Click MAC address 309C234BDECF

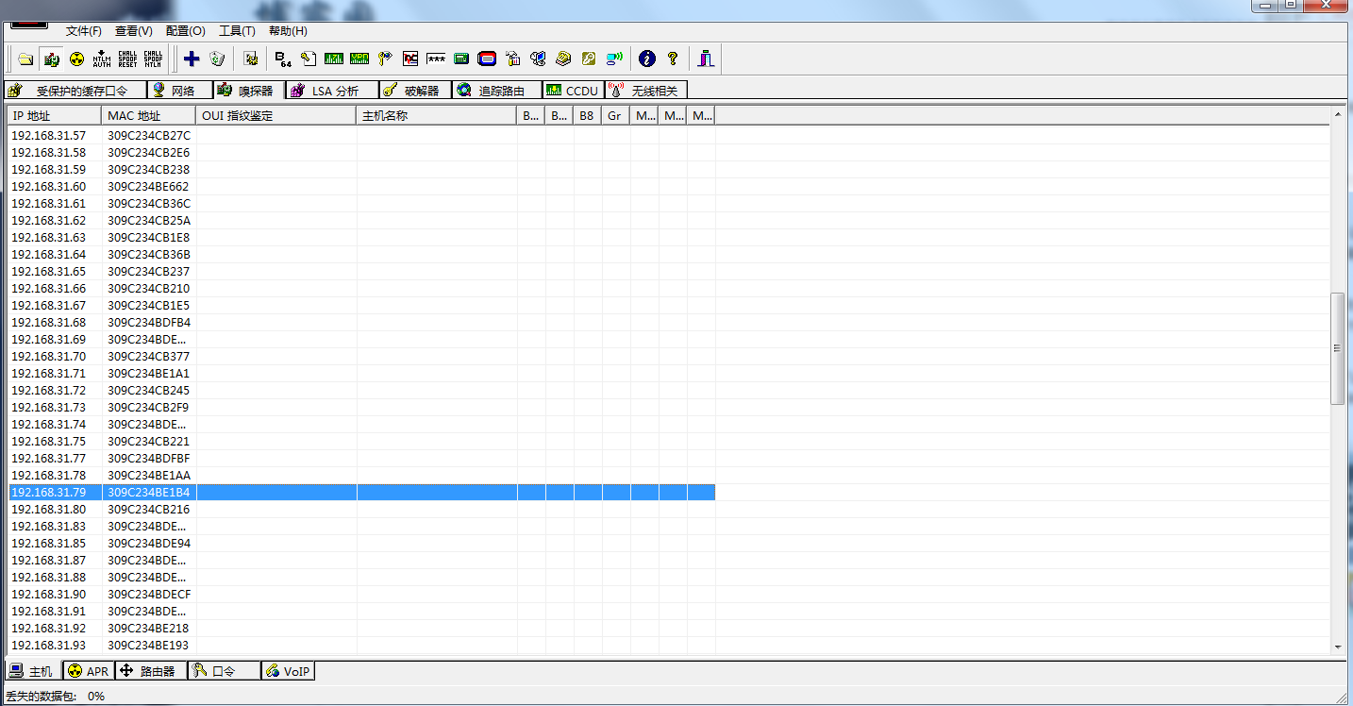coord(149,595)
